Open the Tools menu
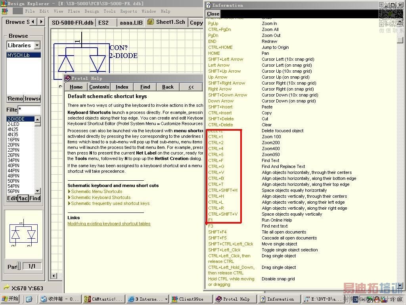This screenshot has height=305, width=406. (x=109, y=11)
